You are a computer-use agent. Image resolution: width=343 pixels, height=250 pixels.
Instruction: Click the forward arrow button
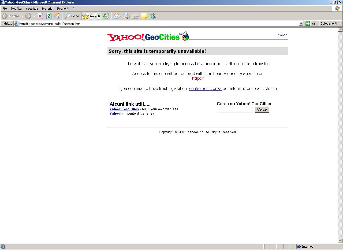click(28, 16)
